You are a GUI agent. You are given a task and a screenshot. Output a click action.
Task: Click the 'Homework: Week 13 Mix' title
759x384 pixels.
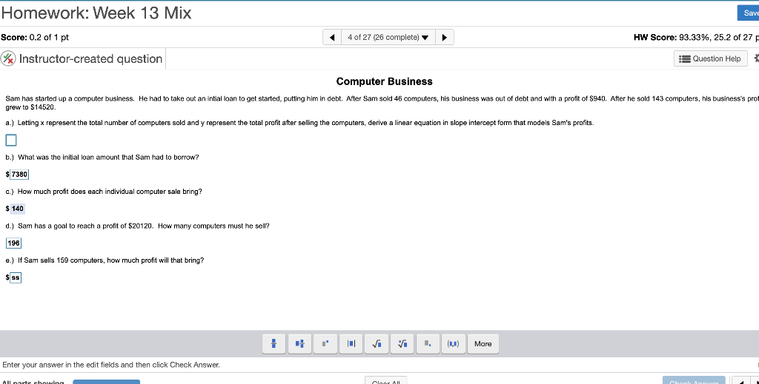point(96,13)
